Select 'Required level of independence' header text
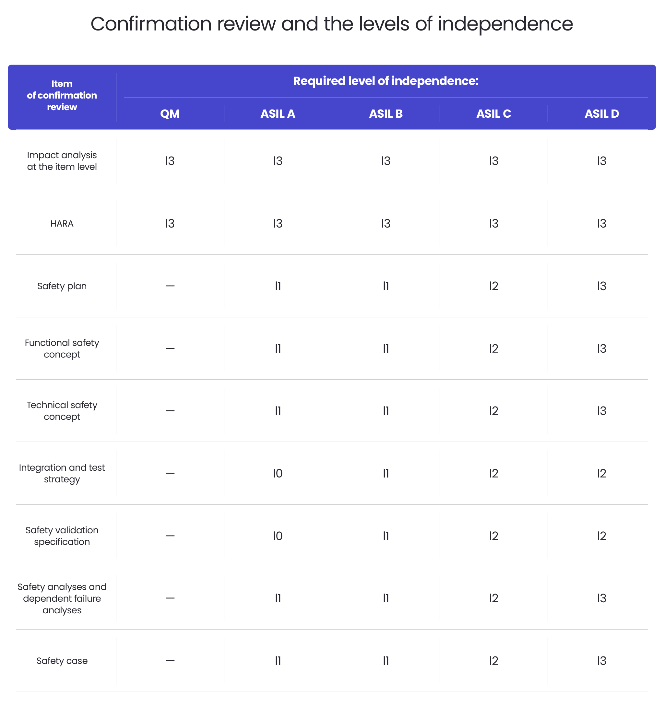The height and width of the screenshot is (708, 664). click(x=385, y=81)
